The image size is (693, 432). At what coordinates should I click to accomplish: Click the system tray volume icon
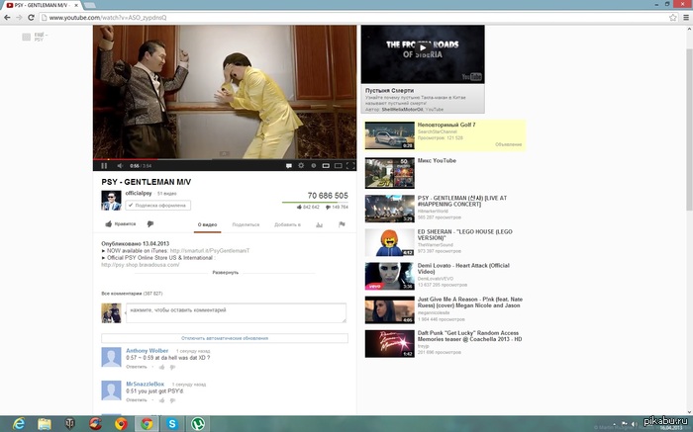point(635,424)
